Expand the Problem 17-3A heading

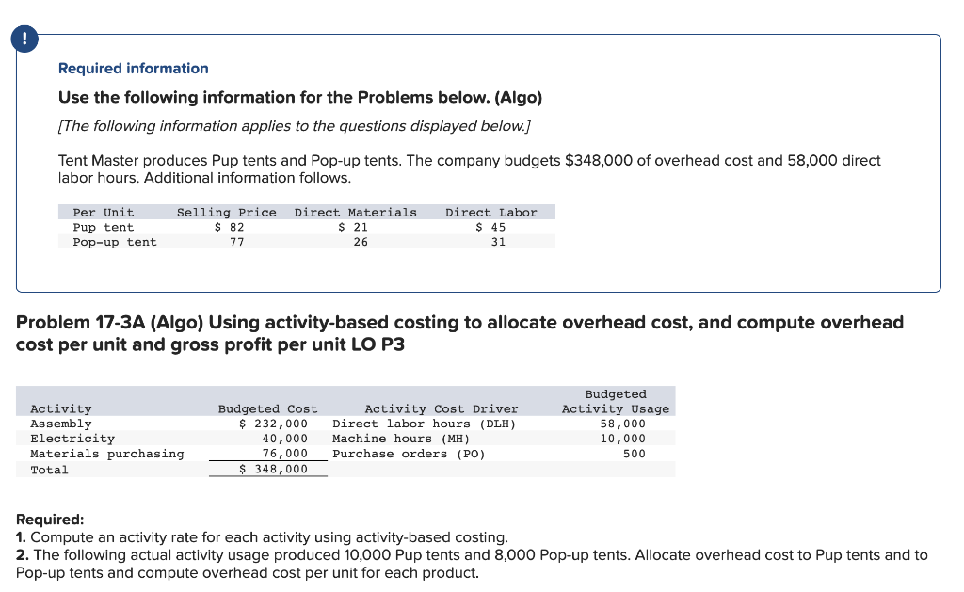tap(460, 331)
